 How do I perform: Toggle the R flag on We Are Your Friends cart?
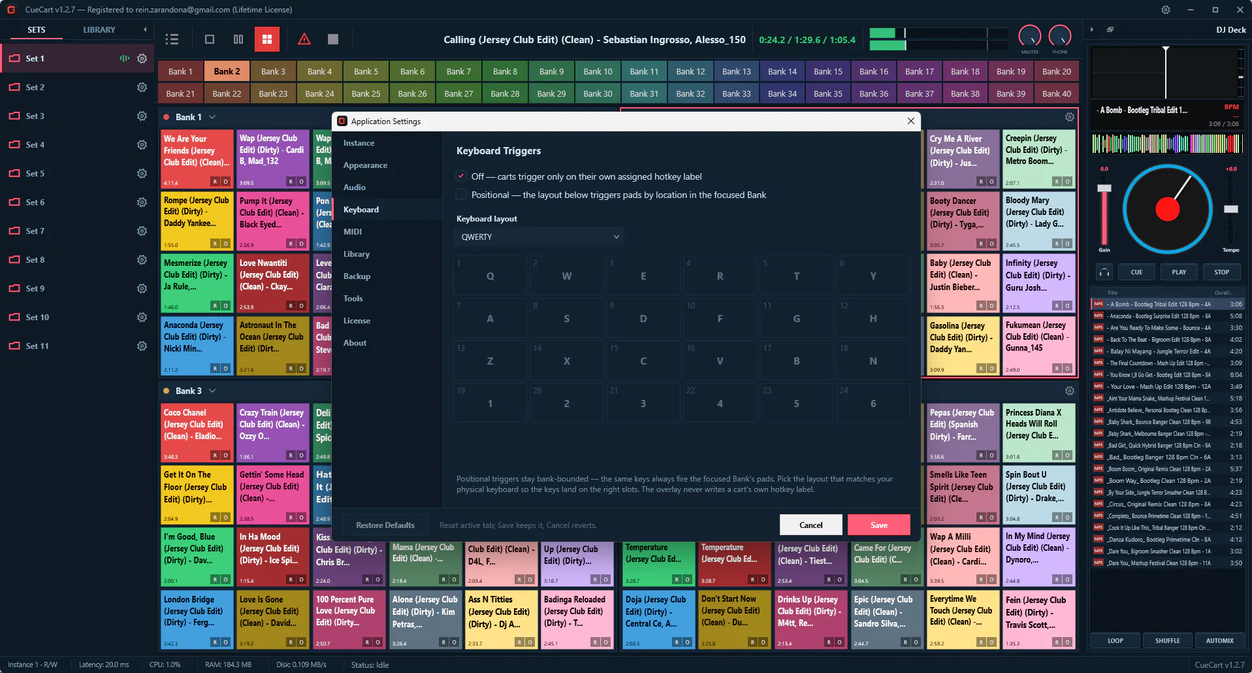point(215,182)
